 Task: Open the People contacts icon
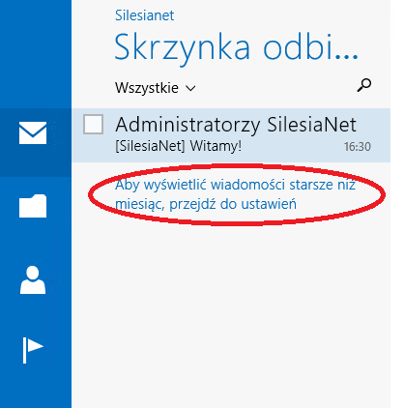coord(33,280)
